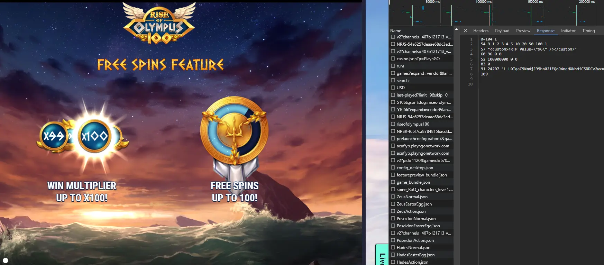
Task: Click the Rise of Olympus 100 logo
Action: 159,24
